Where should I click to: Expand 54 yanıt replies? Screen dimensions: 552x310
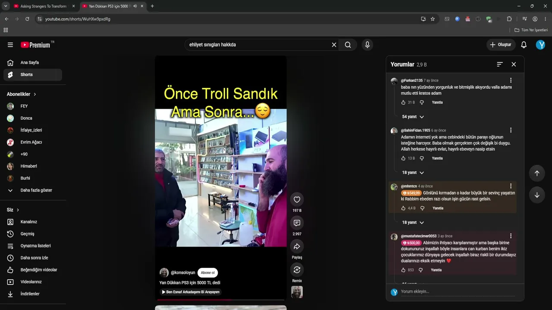click(x=413, y=117)
